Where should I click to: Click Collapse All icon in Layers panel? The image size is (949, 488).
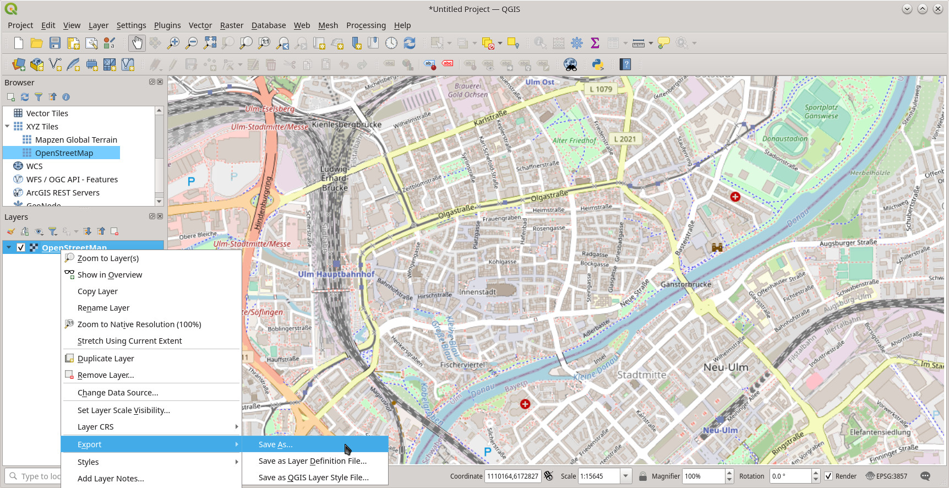pos(101,231)
